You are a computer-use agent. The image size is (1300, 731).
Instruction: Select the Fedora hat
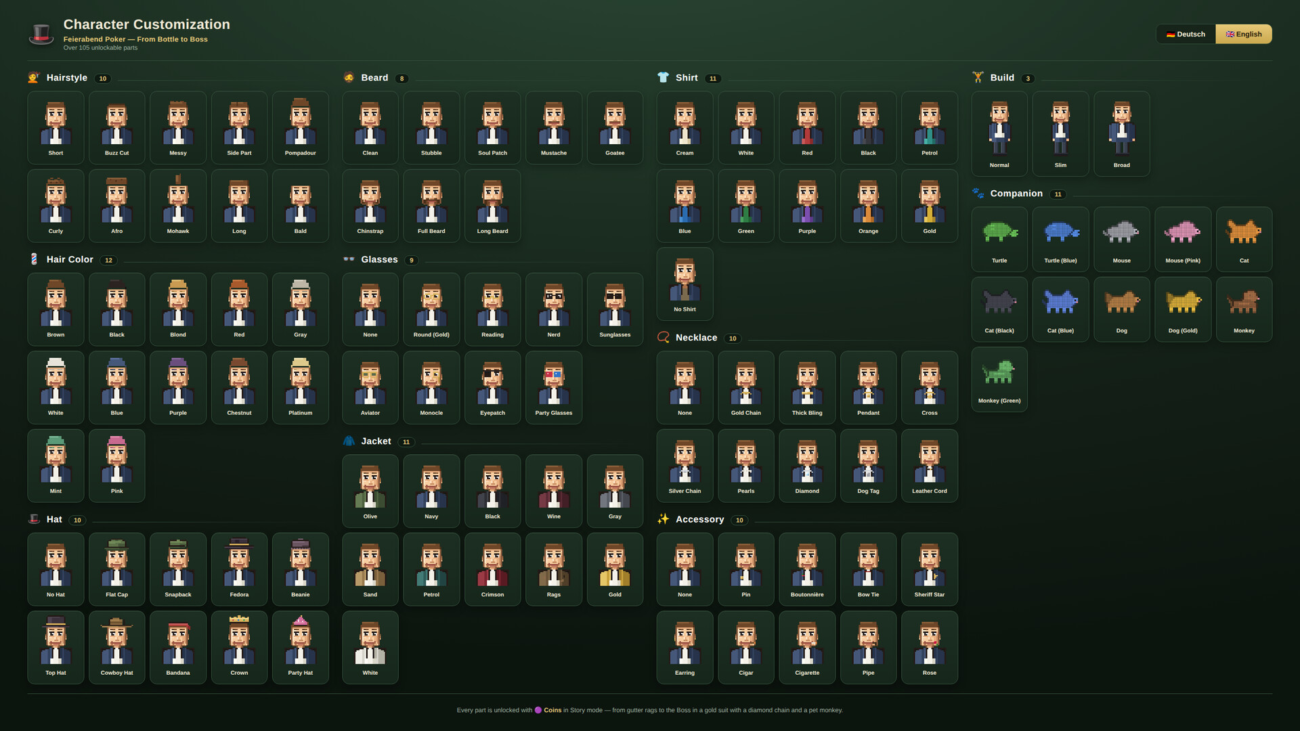[239, 569]
